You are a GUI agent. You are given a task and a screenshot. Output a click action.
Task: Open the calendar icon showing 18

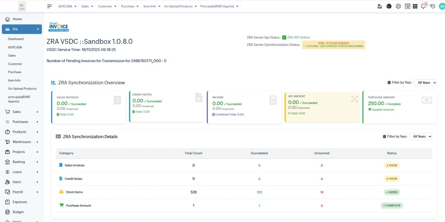coord(408,6)
